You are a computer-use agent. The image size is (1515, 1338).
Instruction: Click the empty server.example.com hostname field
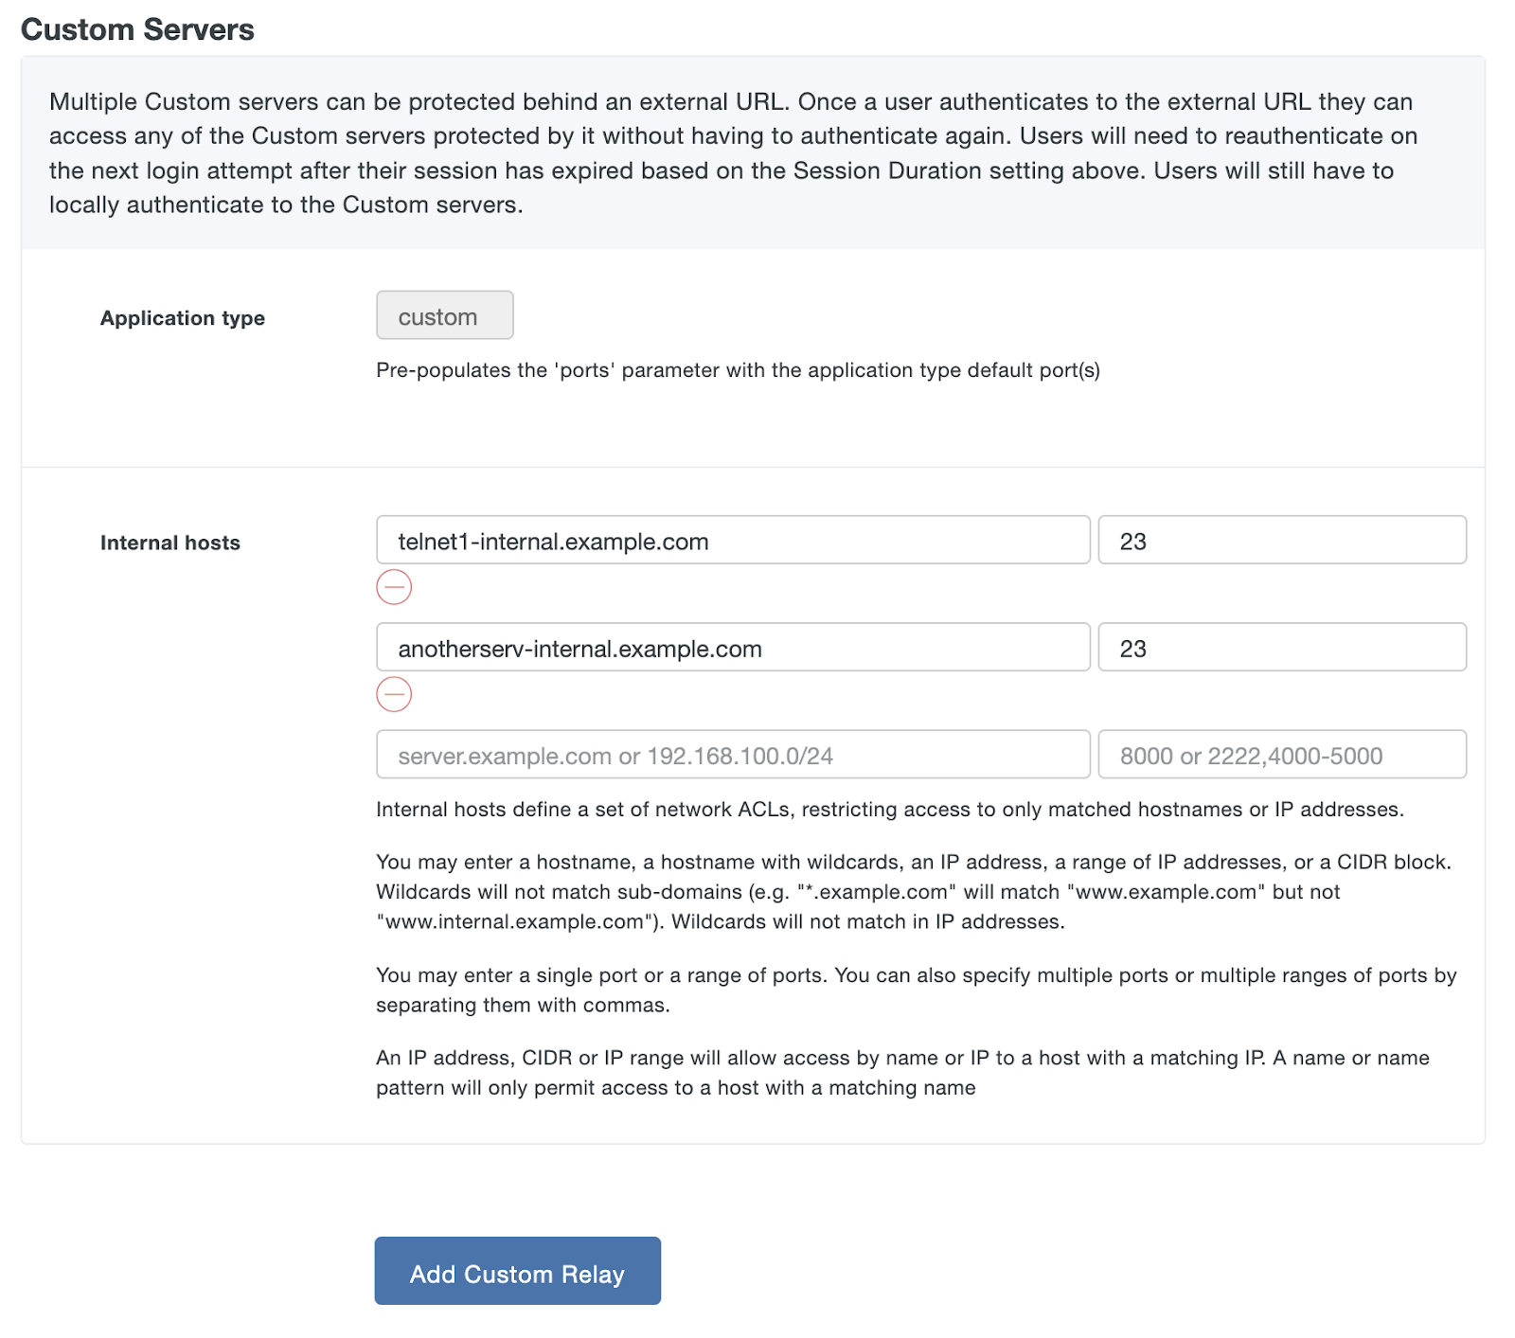[x=732, y=755]
